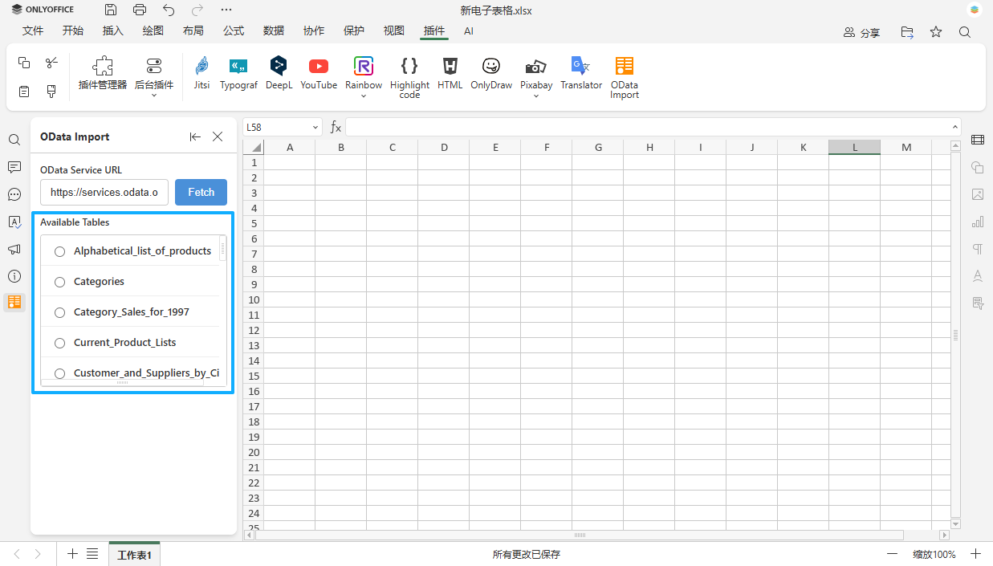Open the cell name box dropdown
Viewport: 993px width, 566px height.
pos(316,127)
